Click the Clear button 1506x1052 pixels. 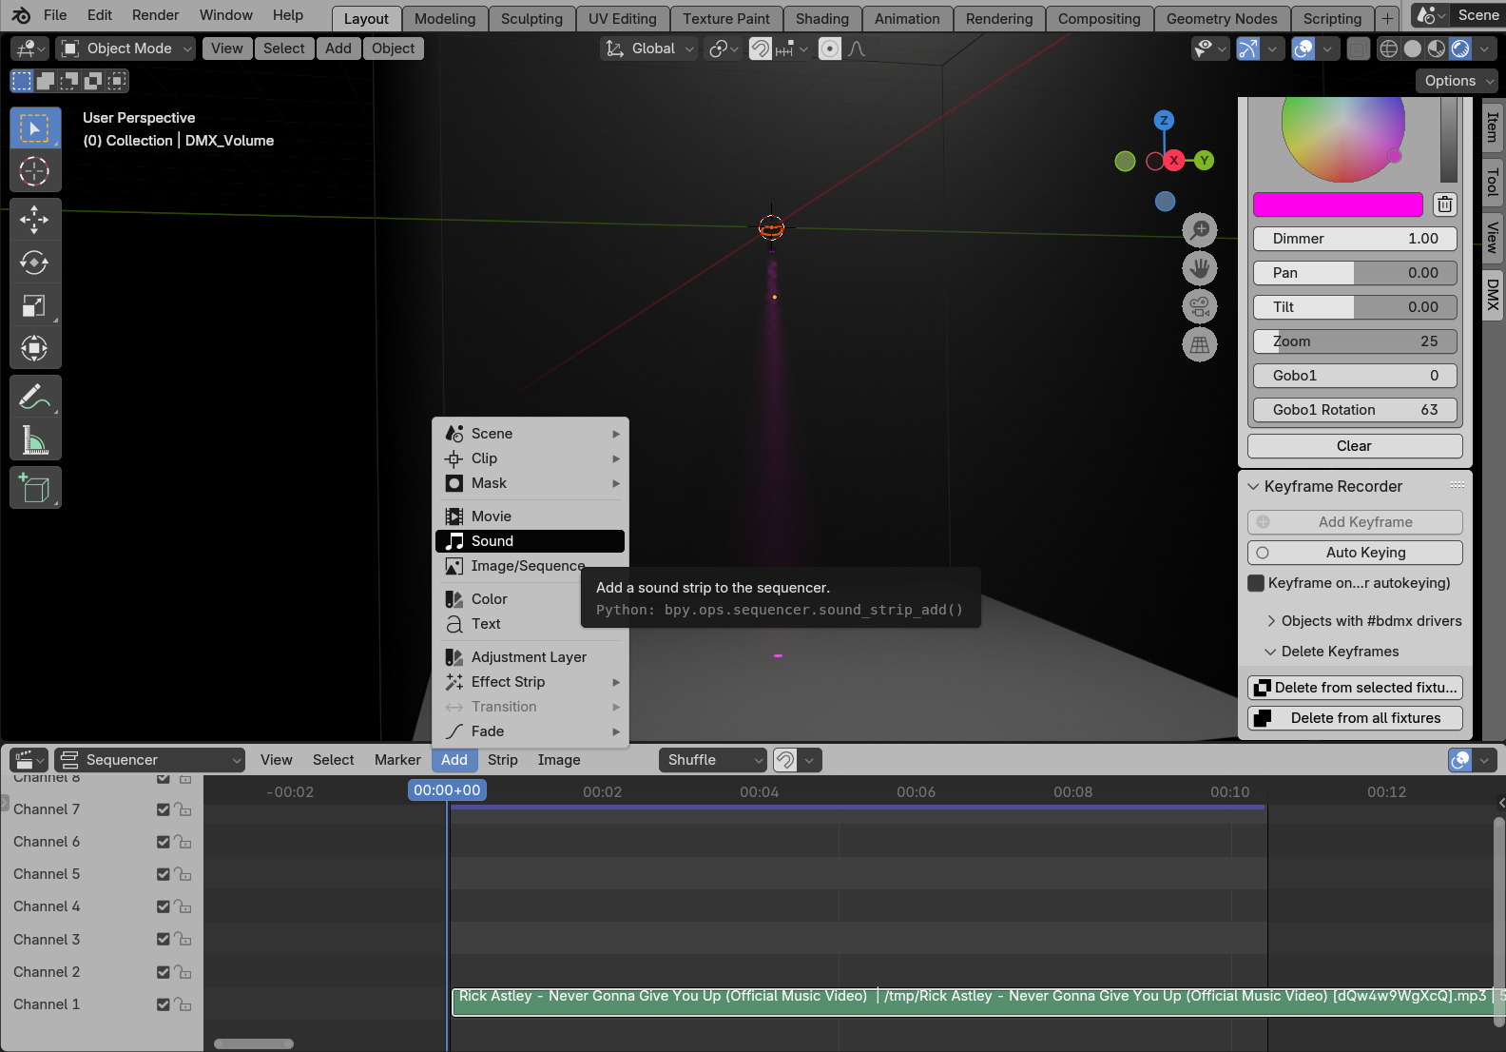pos(1355,446)
